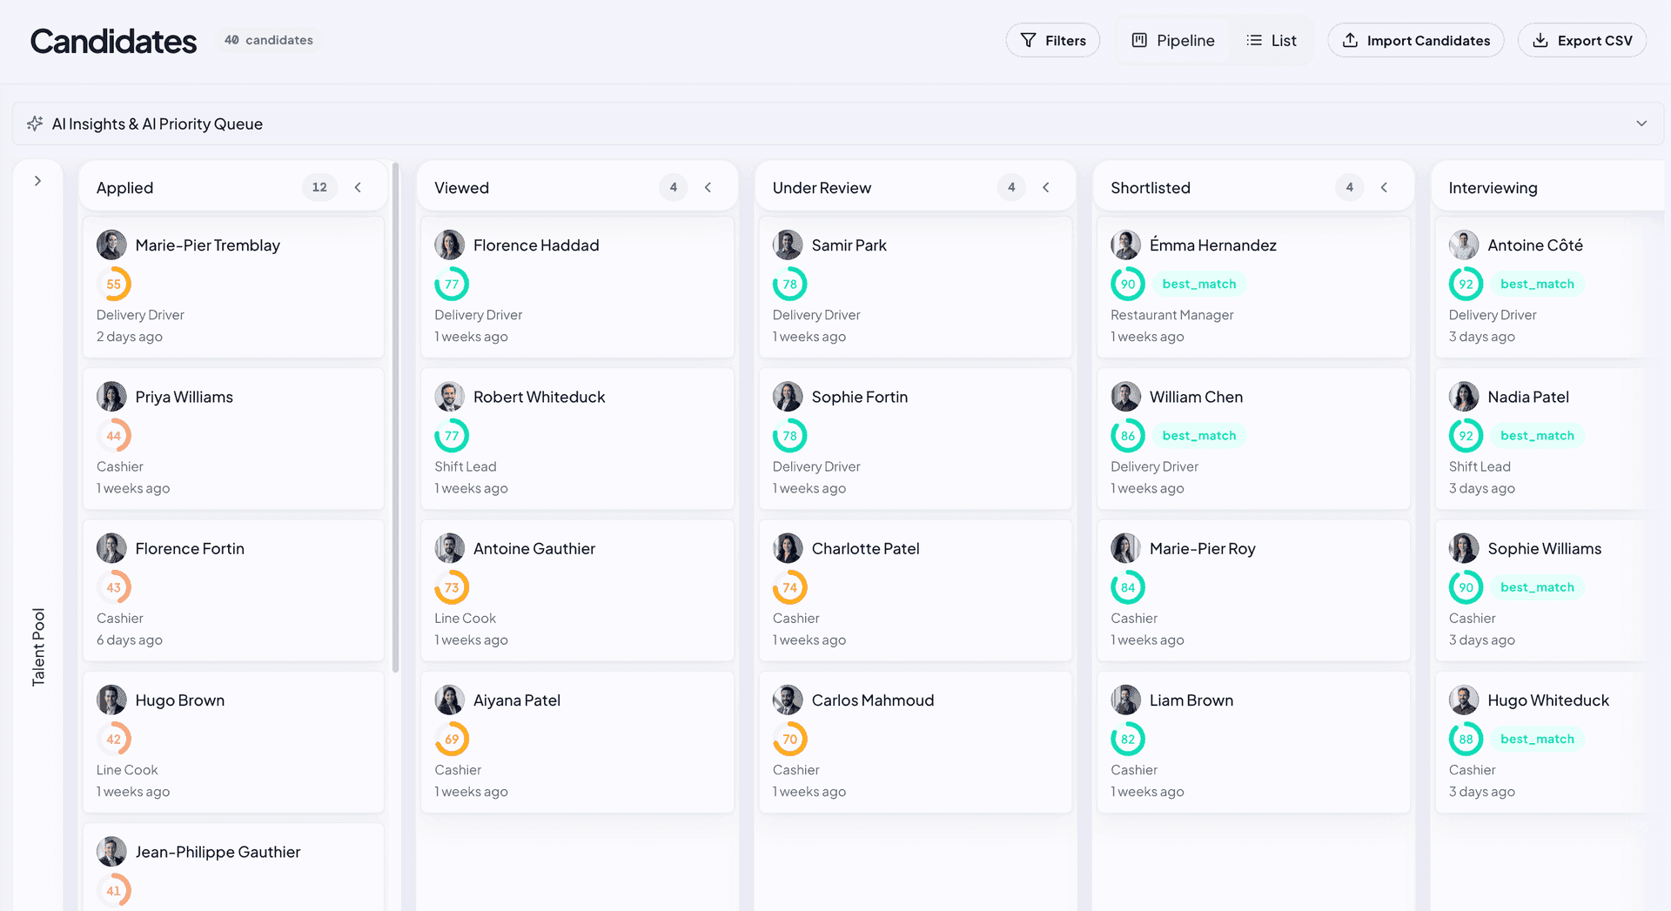The height and width of the screenshot is (911, 1671).
Task: Click Samir Park's avatar photo
Action: pos(788,245)
